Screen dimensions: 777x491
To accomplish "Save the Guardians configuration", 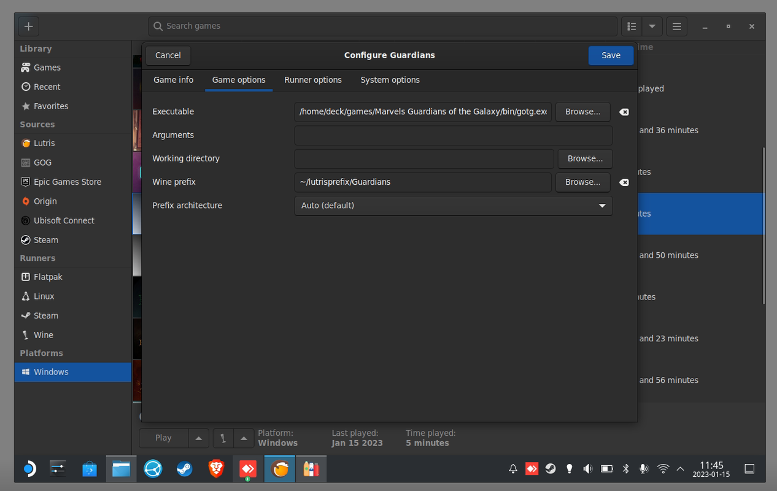I will (x=611, y=55).
